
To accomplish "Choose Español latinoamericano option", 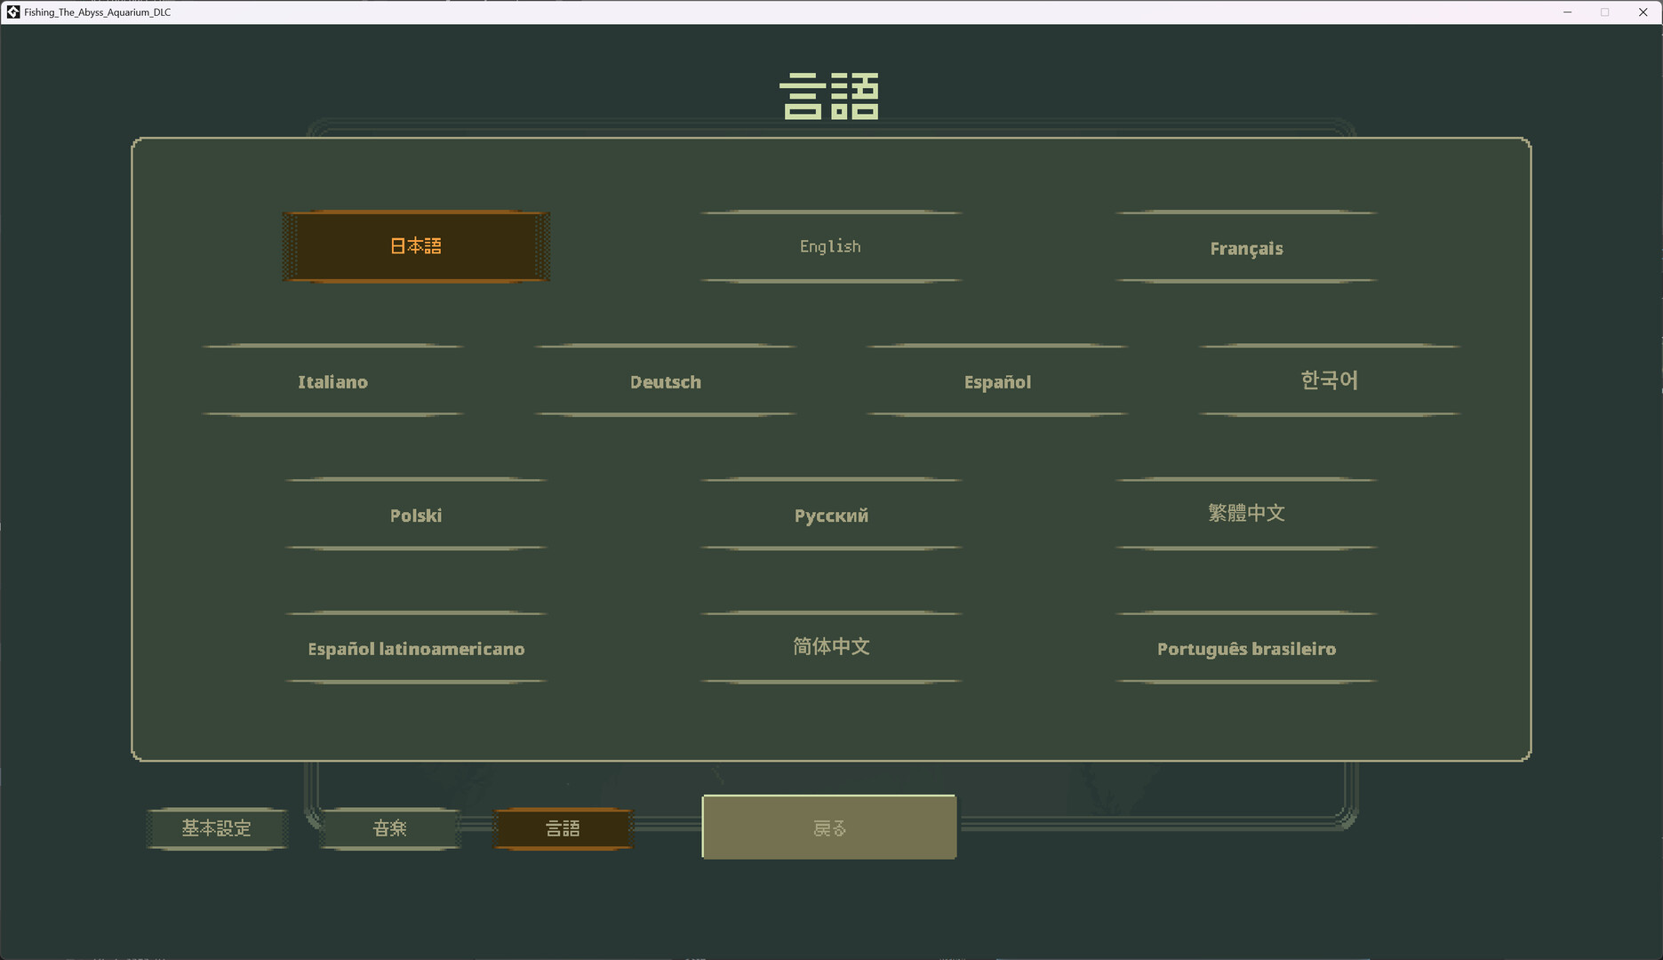I will click(416, 648).
